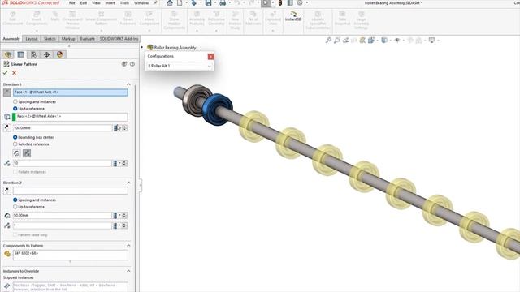
Task: Click the Direction 1 instance count field showing 10
Action: (63, 163)
